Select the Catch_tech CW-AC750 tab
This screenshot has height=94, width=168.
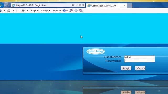coord(106,5)
